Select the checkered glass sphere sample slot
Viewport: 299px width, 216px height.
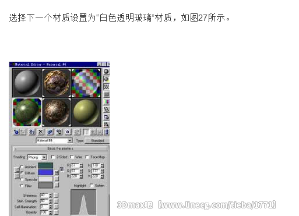pyautogui.click(x=86, y=83)
